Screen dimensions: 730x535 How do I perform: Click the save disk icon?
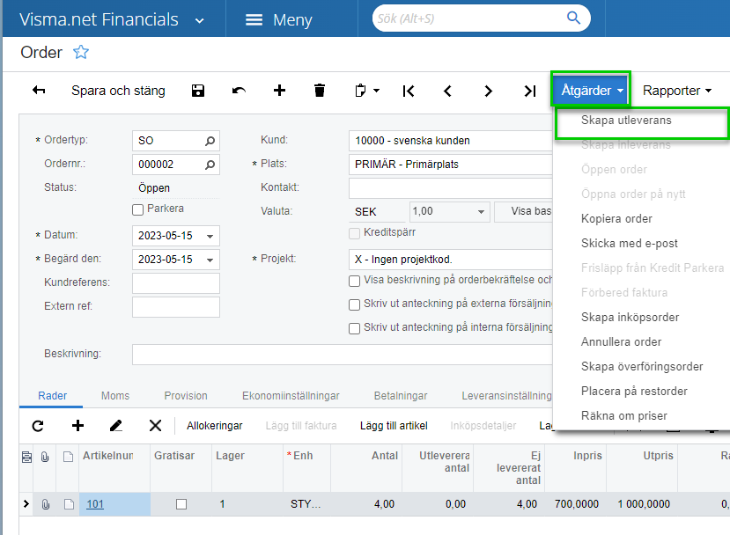pos(198,91)
